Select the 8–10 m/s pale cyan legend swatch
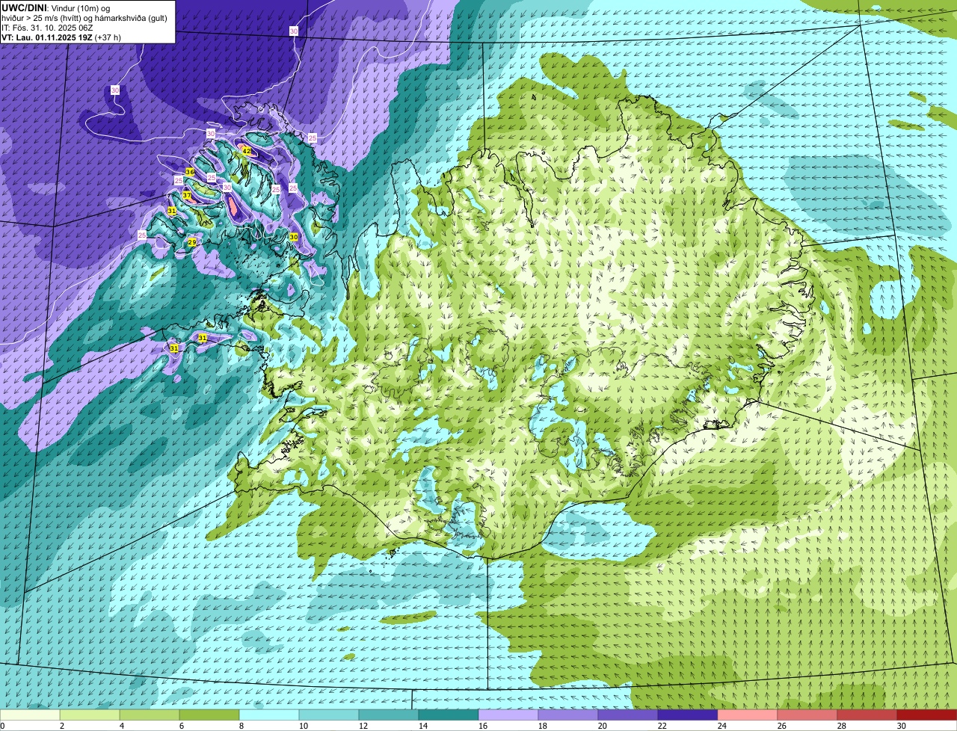The width and height of the screenshot is (957, 731). (x=269, y=715)
